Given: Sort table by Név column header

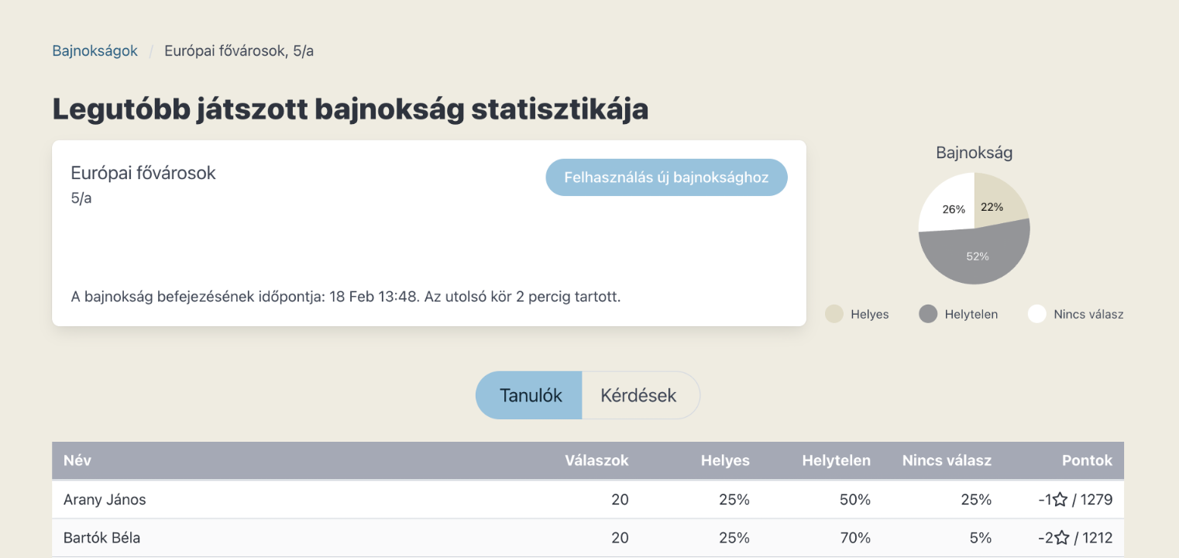Looking at the screenshot, I should click(77, 460).
